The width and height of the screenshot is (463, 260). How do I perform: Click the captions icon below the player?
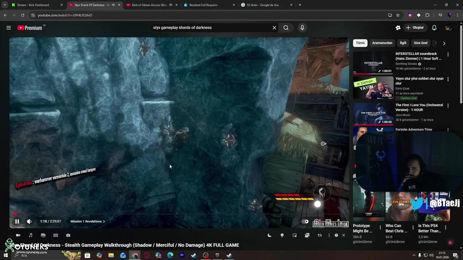pos(56,235)
